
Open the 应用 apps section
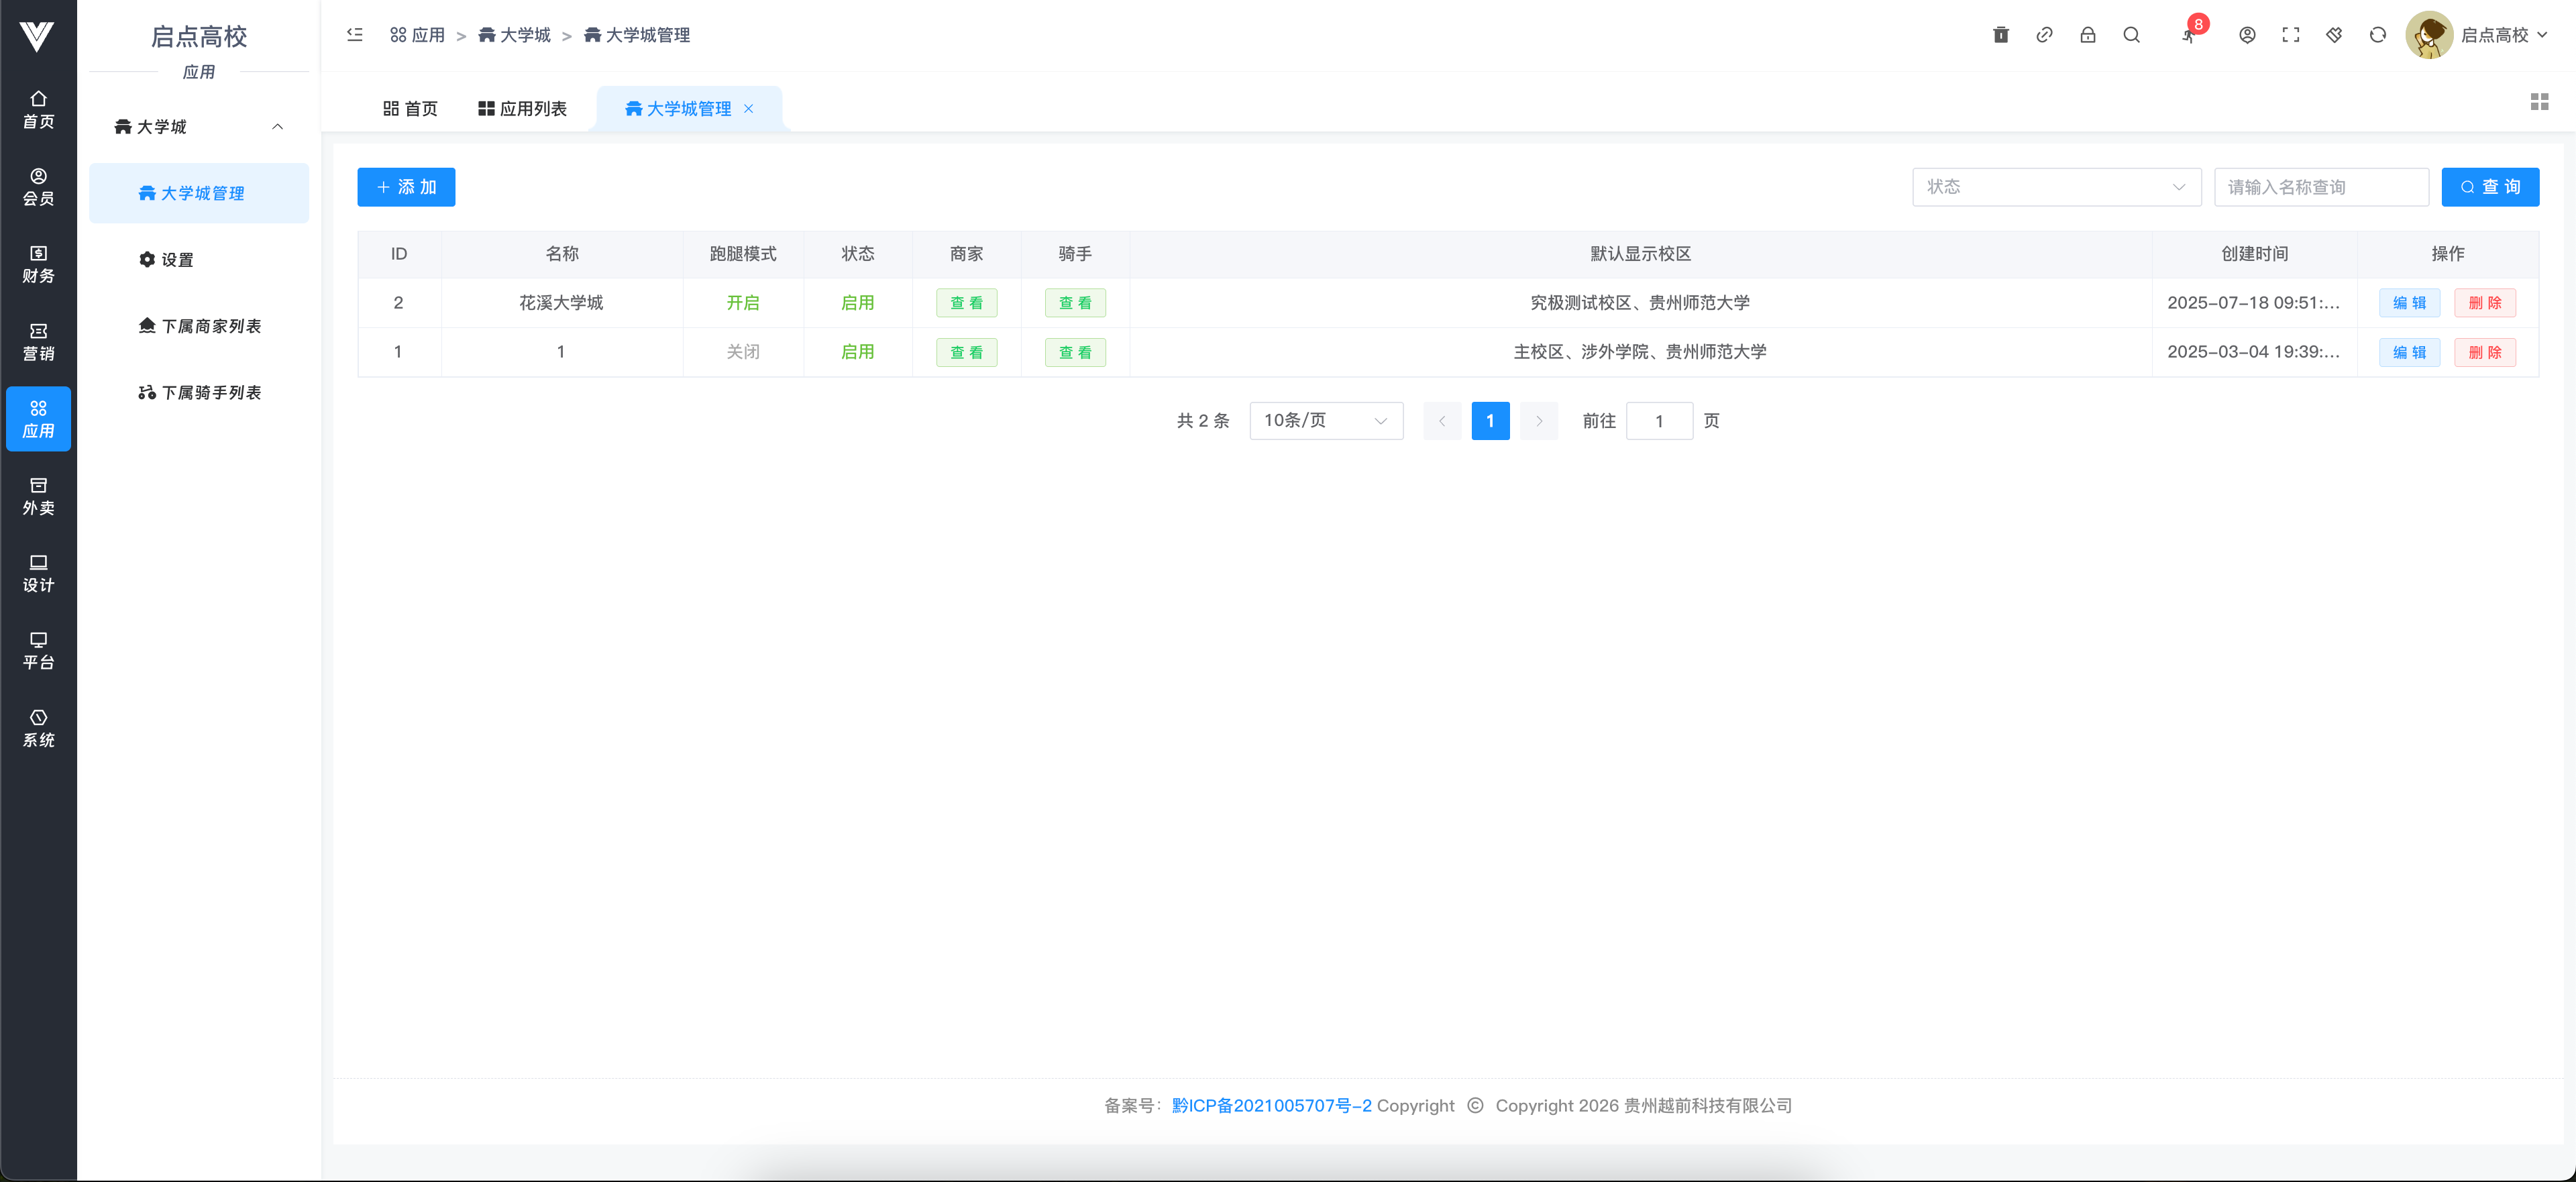(38, 419)
